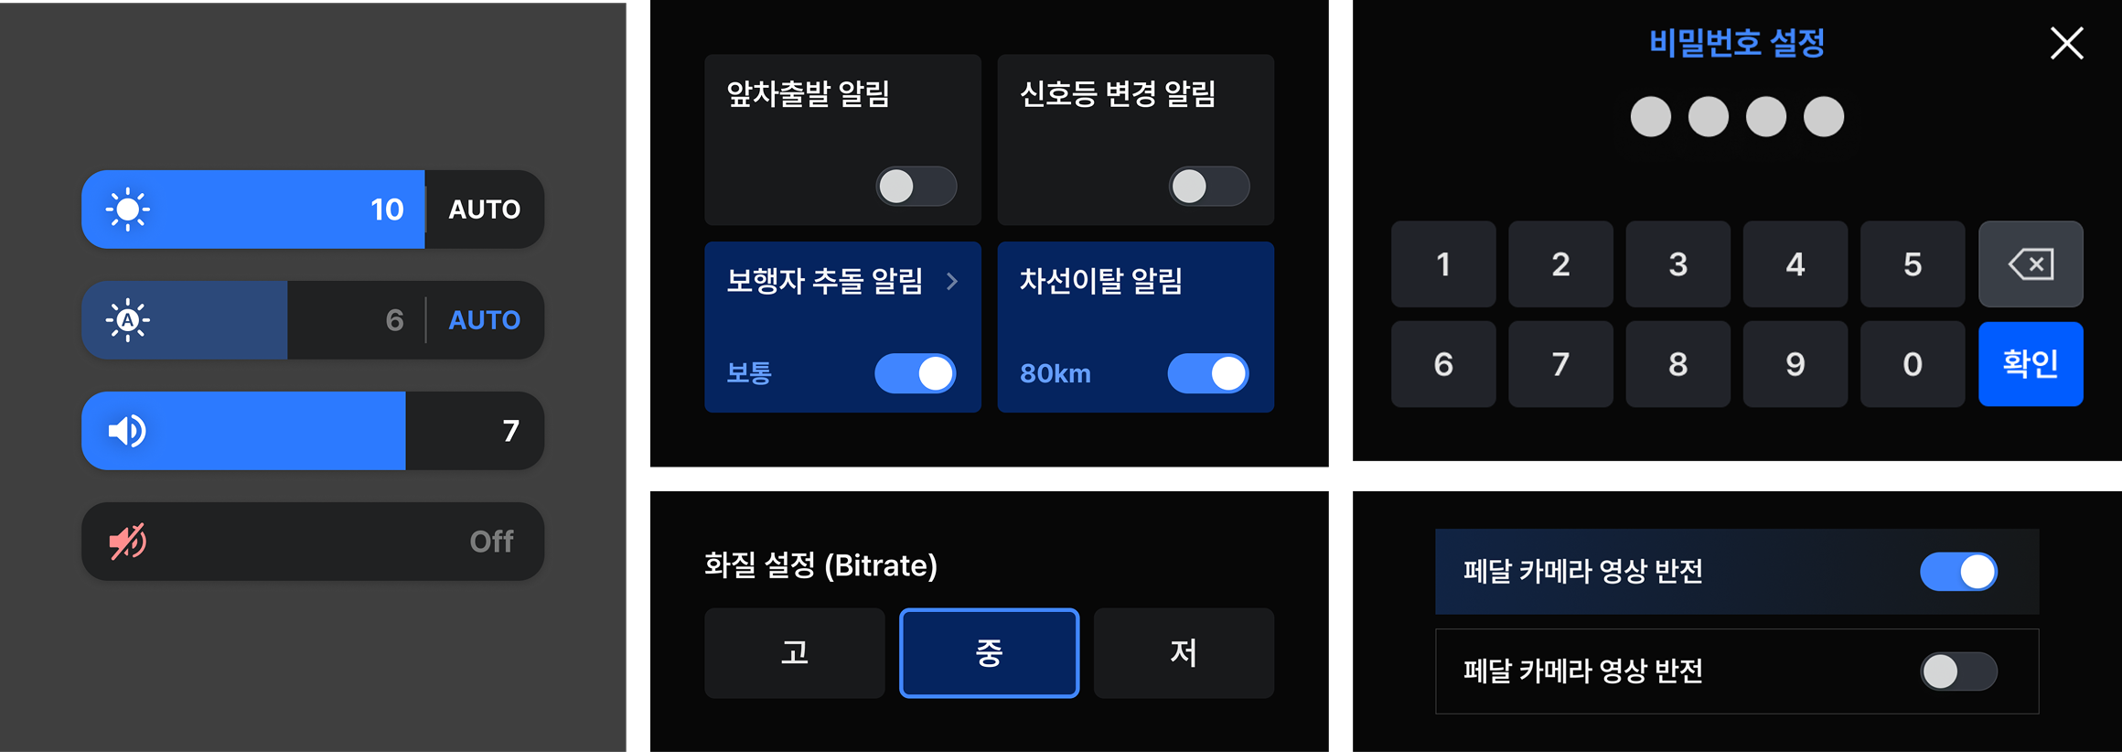
Task: Enable the 앞차출발 알림 toggle
Action: [x=916, y=186]
